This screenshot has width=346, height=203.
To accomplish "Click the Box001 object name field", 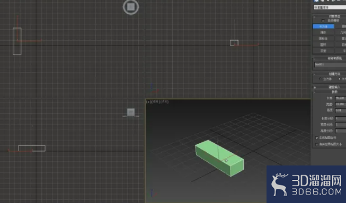I will tap(330, 64).
